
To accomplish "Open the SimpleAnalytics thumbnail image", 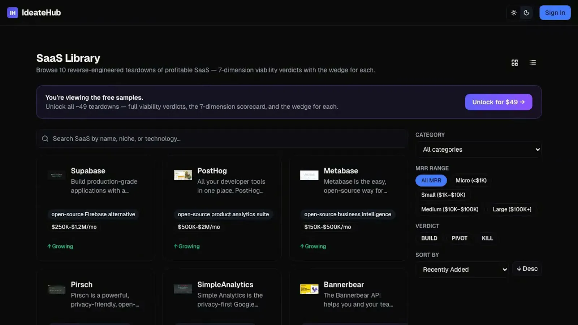I will click(183, 289).
